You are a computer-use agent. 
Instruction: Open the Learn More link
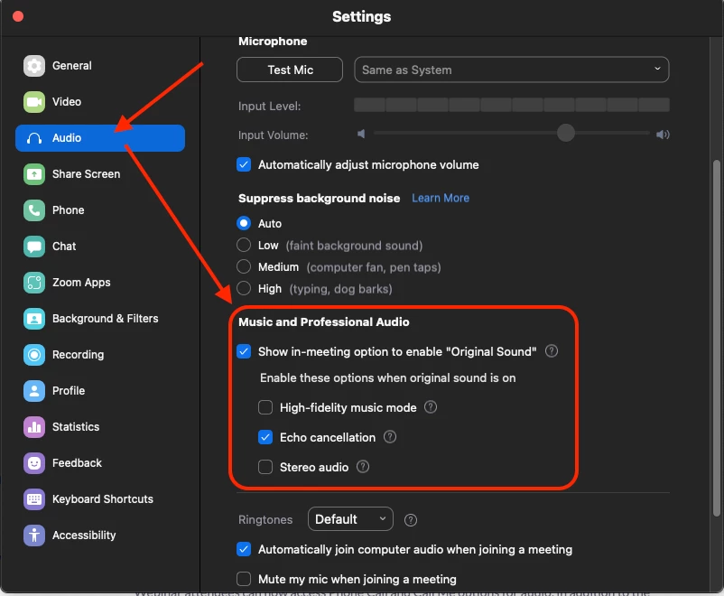[441, 198]
